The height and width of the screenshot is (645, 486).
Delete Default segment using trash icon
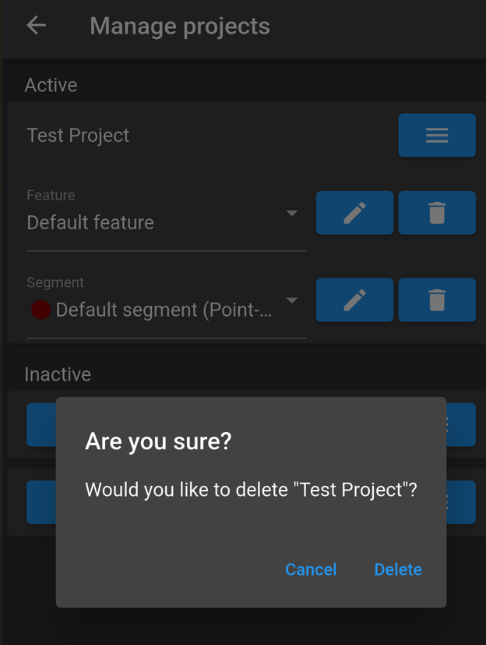[x=437, y=299]
